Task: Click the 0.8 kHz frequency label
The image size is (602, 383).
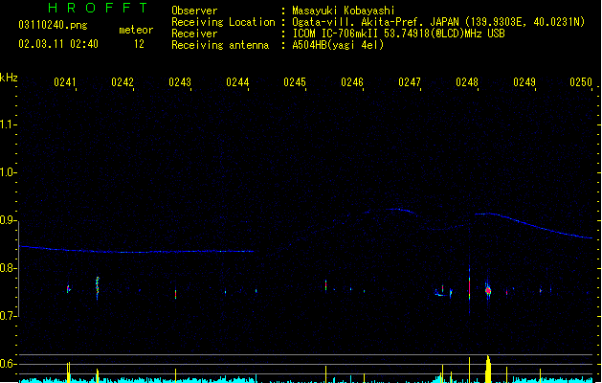Action: pos(8,268)
